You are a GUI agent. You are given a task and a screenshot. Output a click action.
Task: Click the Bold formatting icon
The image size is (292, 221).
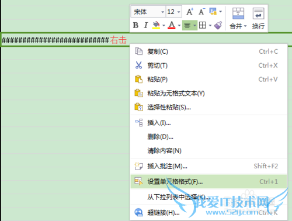click(x=135, y=25)
